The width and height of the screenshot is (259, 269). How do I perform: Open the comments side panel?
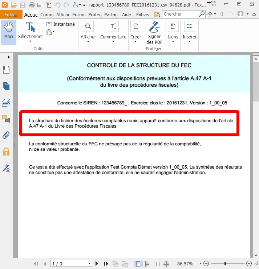point(6,119)
